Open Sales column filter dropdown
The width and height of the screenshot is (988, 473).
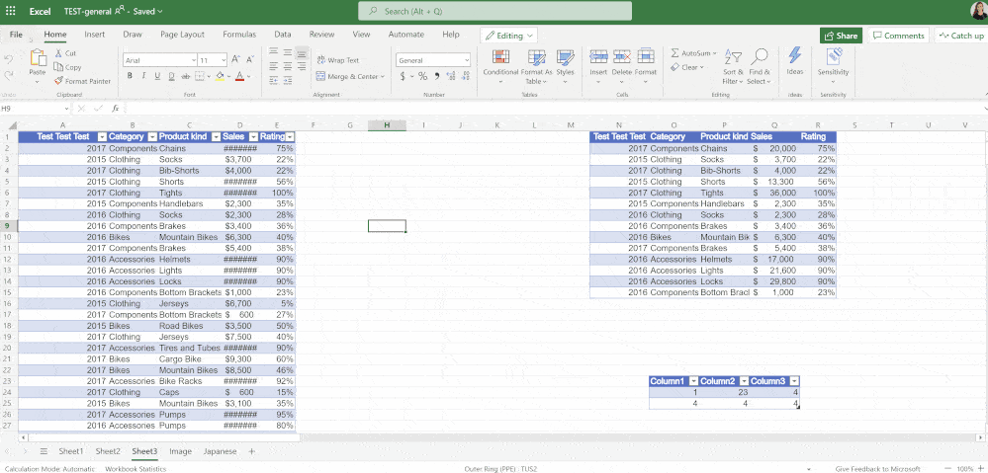pos(253,136)
